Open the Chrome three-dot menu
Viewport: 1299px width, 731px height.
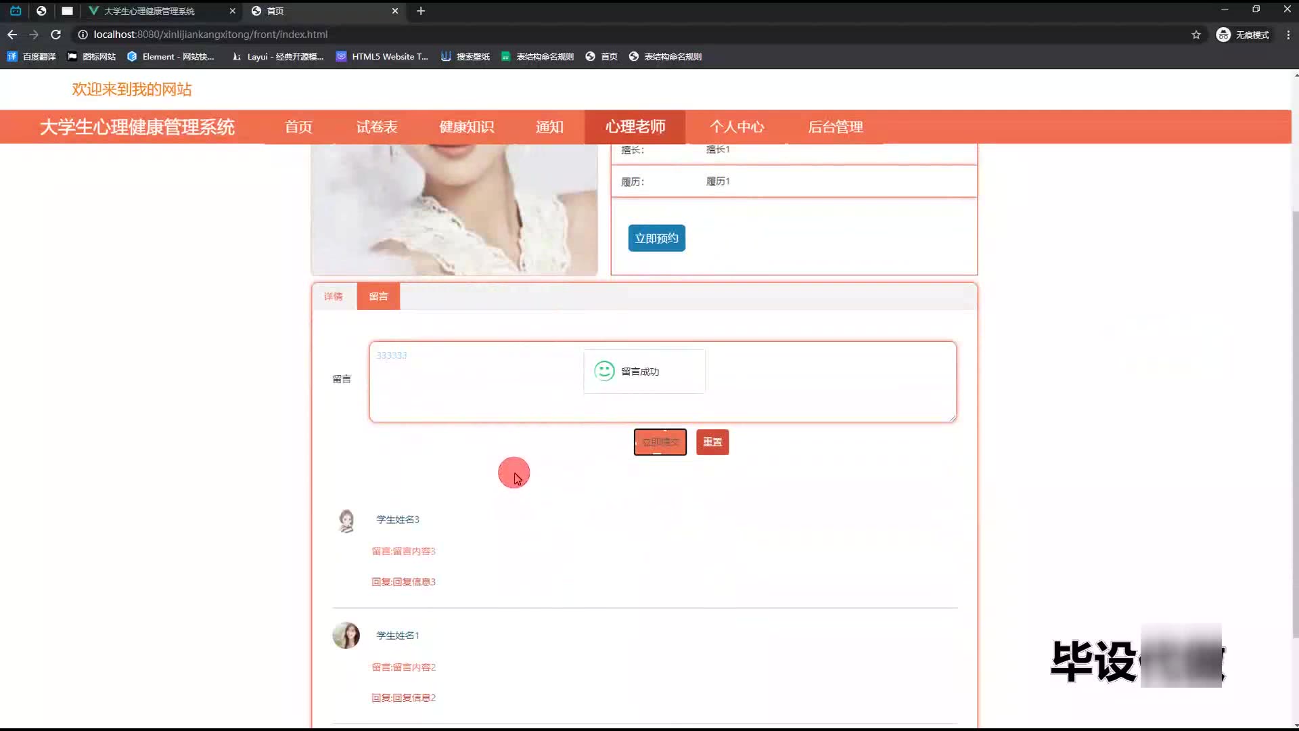click(1287, 35)
